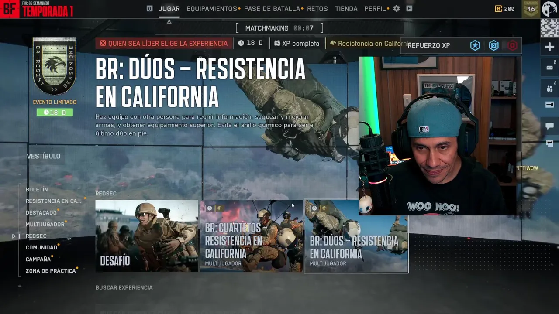
Task: Open the RETOS tab
Action: 317,9
